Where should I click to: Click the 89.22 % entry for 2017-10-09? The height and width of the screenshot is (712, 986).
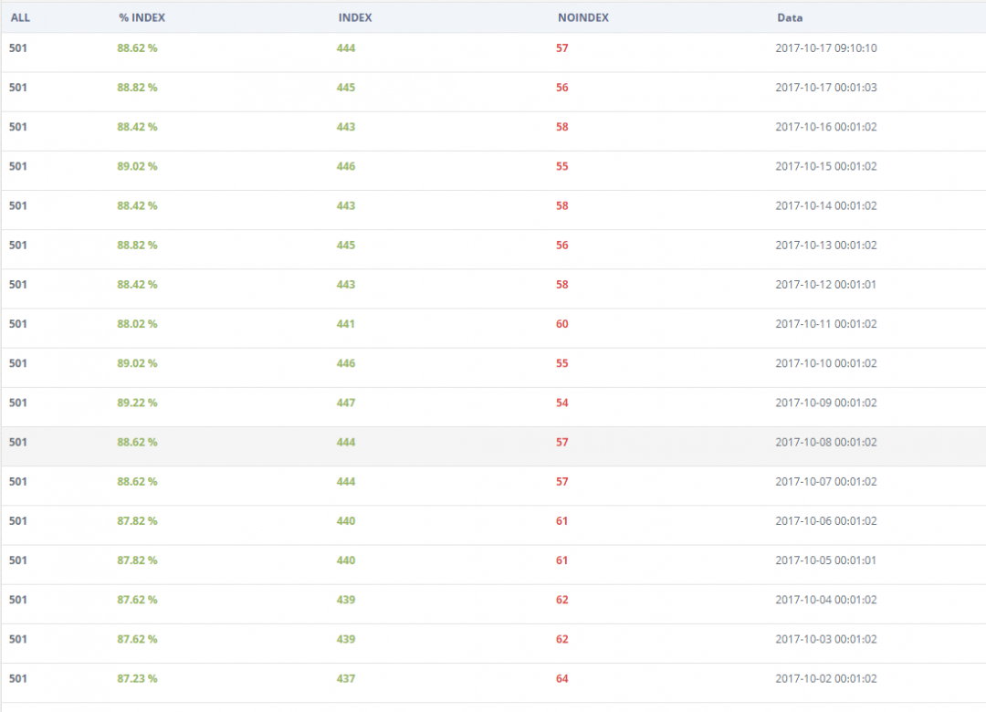point(137,403)
